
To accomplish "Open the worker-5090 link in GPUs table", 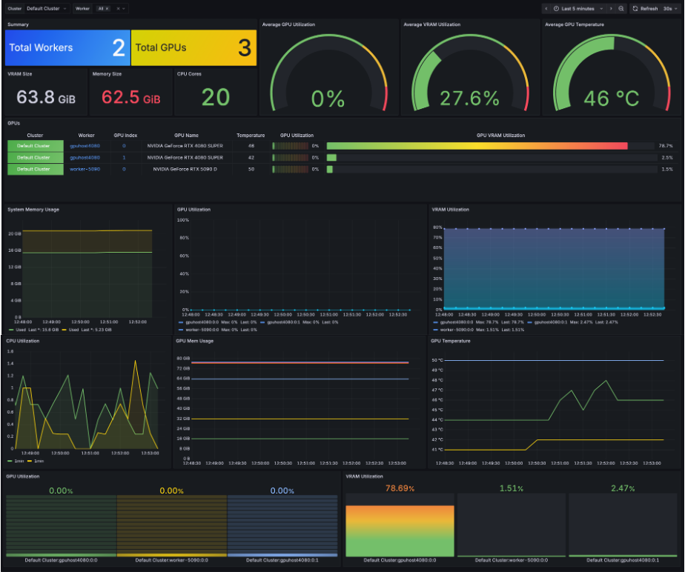I will 85,169.
